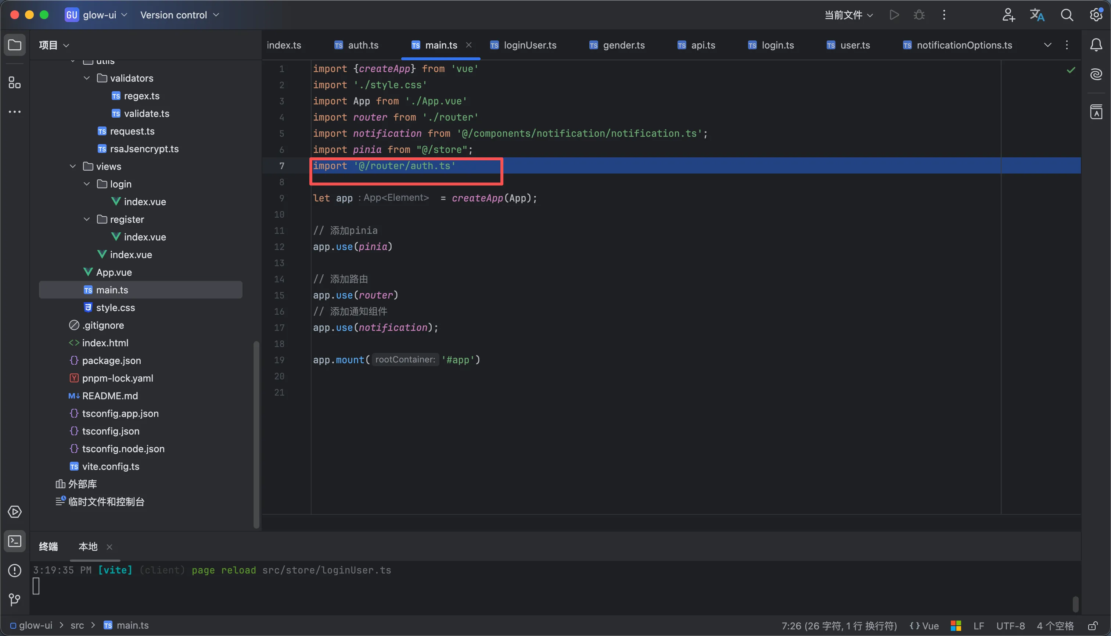Viewport: 1111px width, 636px height.
Task: Click the Debug bug icon
Action: tap(919, 15)
